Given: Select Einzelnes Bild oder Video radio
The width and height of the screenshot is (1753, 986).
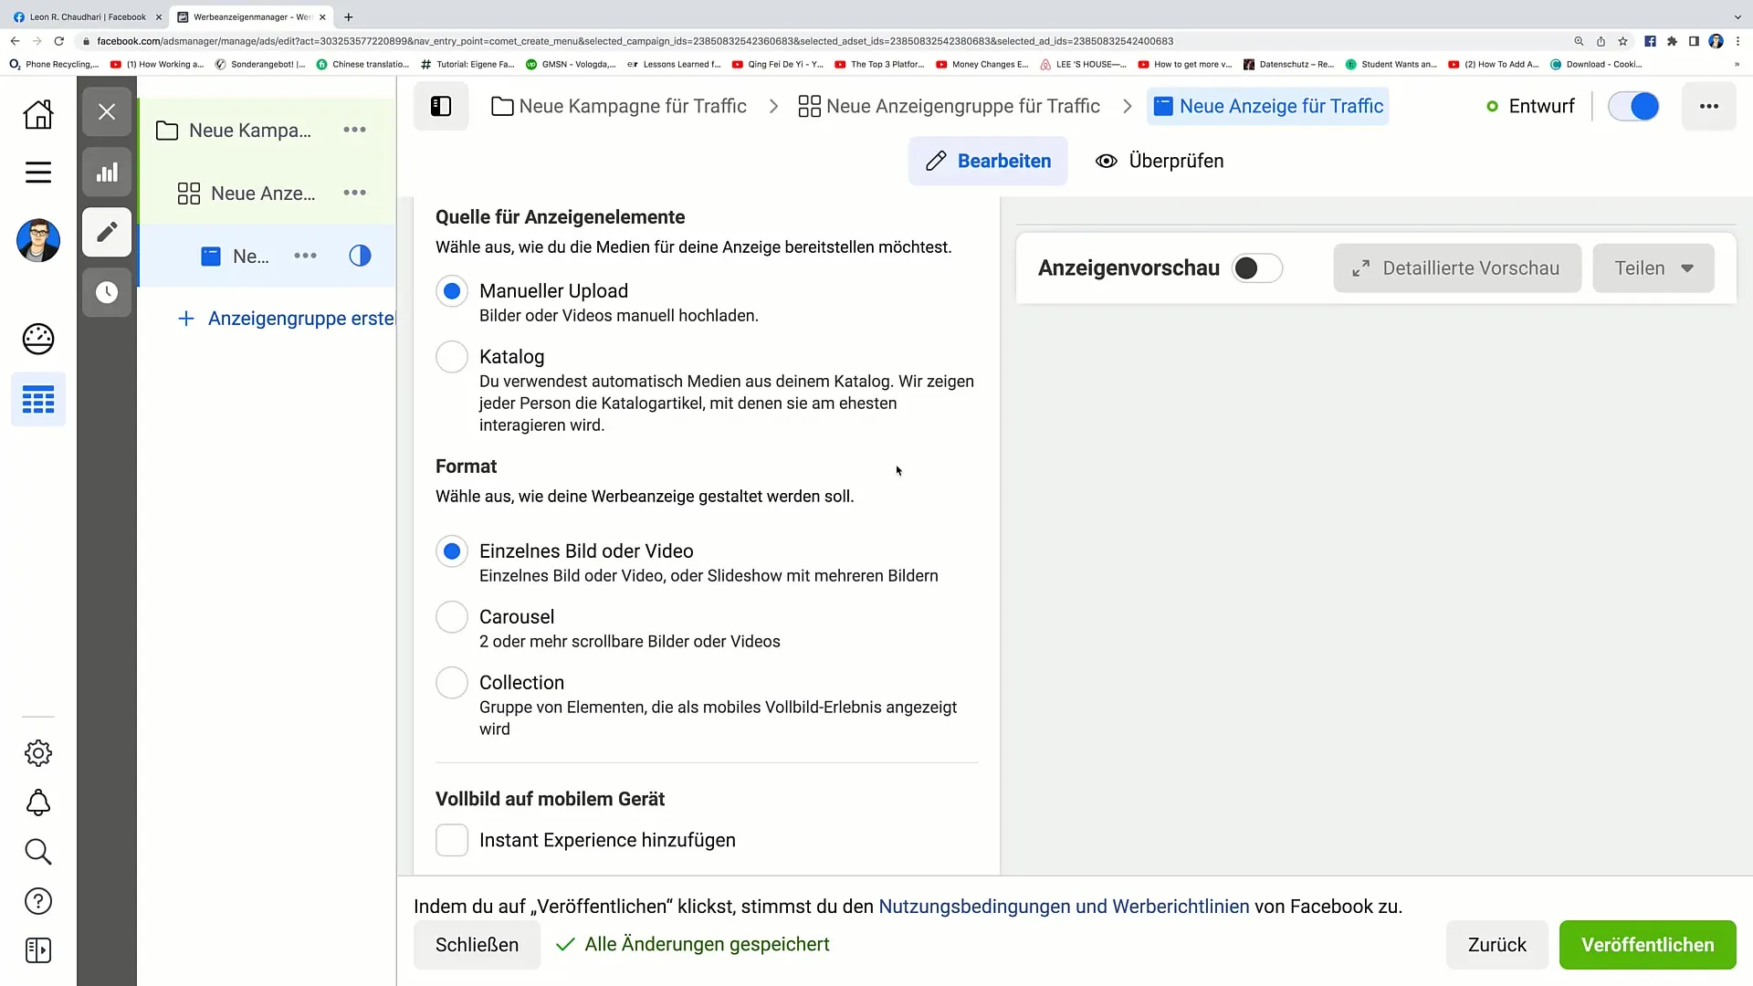Looking at the screenshot, I should pyautogui.click(x=452, y=551).
